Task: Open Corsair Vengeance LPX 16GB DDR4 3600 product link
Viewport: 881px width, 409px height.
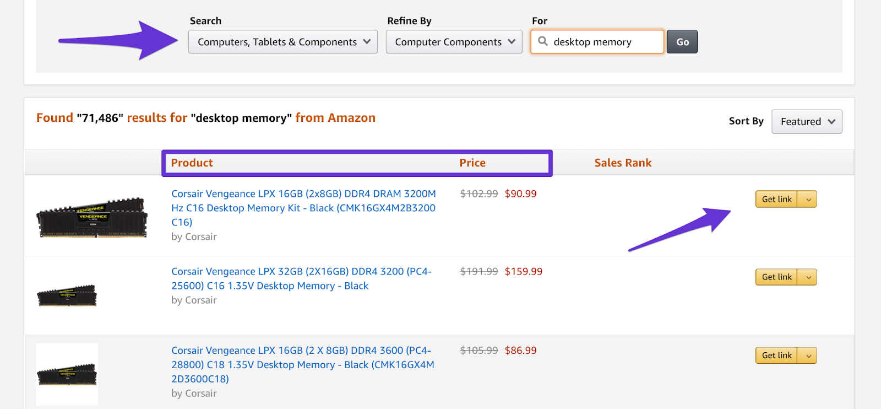Action: point(303,364)
